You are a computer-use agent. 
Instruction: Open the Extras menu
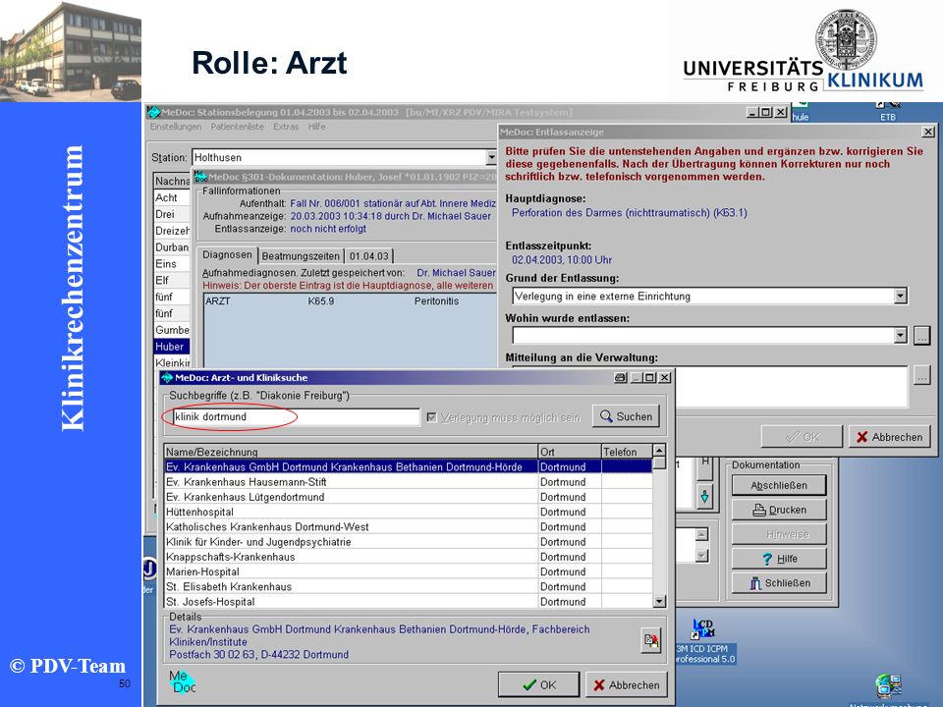pyautogui.click(x=286, y=127)
